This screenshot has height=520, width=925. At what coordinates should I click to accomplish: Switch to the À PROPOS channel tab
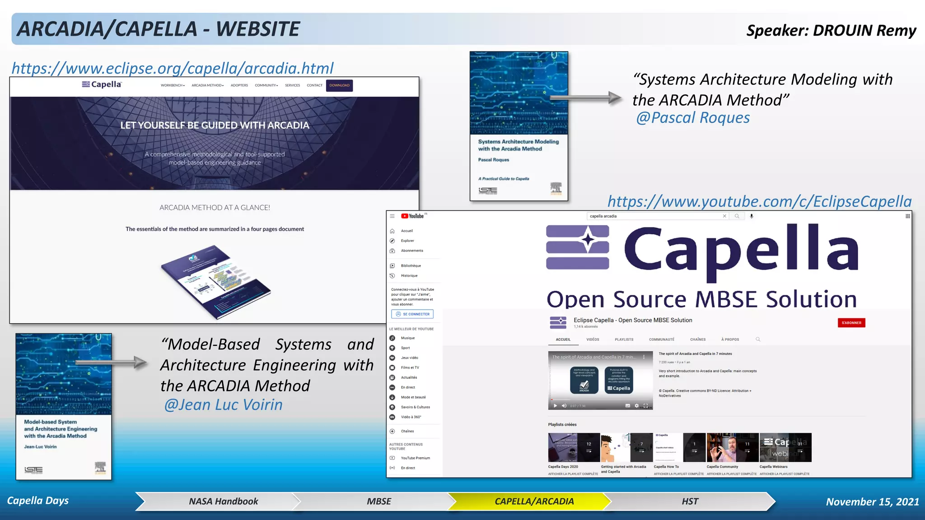click(x=730, y=339)
